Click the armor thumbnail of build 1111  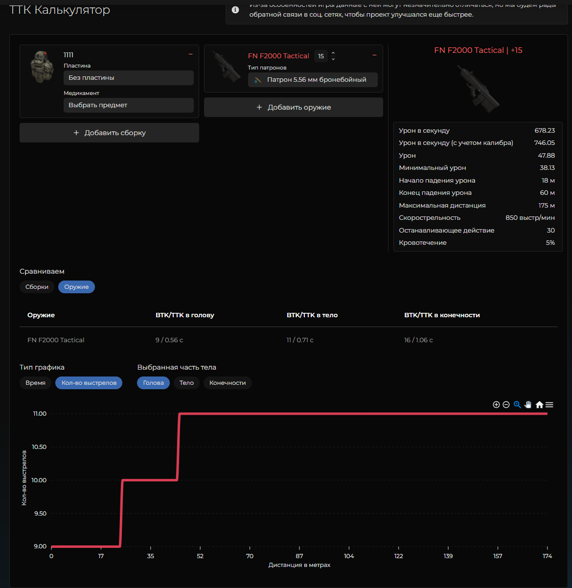tap(41, 67)
